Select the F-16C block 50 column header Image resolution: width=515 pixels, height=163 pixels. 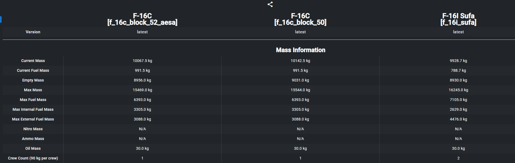300,19
